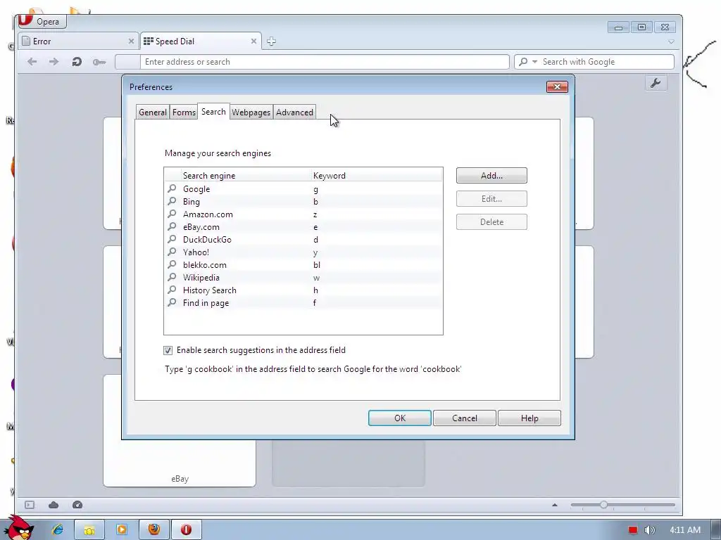Image resolution: width=721 pixels, height=540 pixels.
Task: Open the Opera main menu button
Action: (x=42, y=21)
